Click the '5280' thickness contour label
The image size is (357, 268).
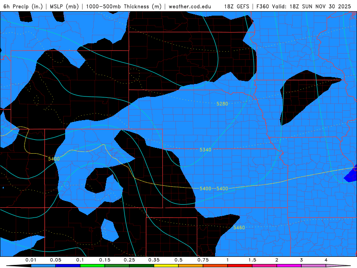tap(222, 104)
